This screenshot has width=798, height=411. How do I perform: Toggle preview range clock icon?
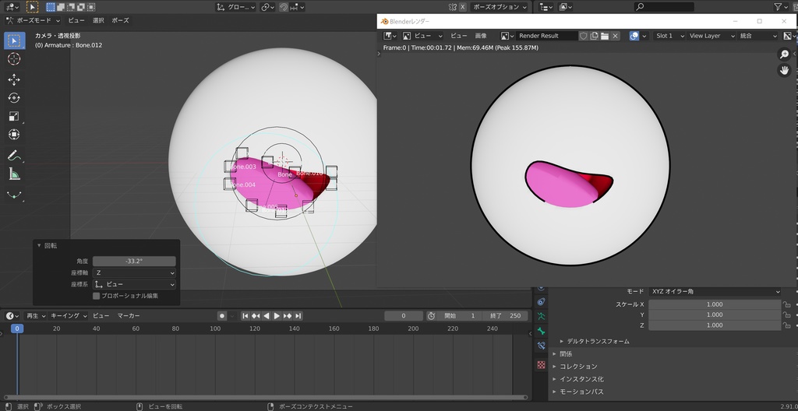tap(431, 316)
